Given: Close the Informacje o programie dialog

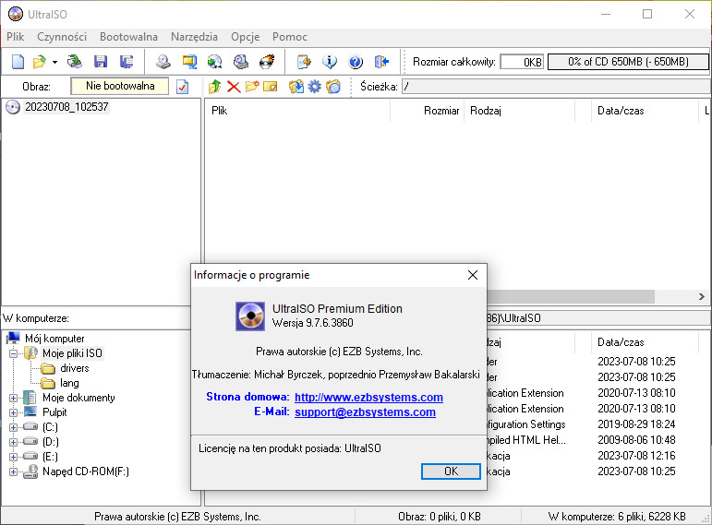Looking at the screenshot, I should (473, 275).
